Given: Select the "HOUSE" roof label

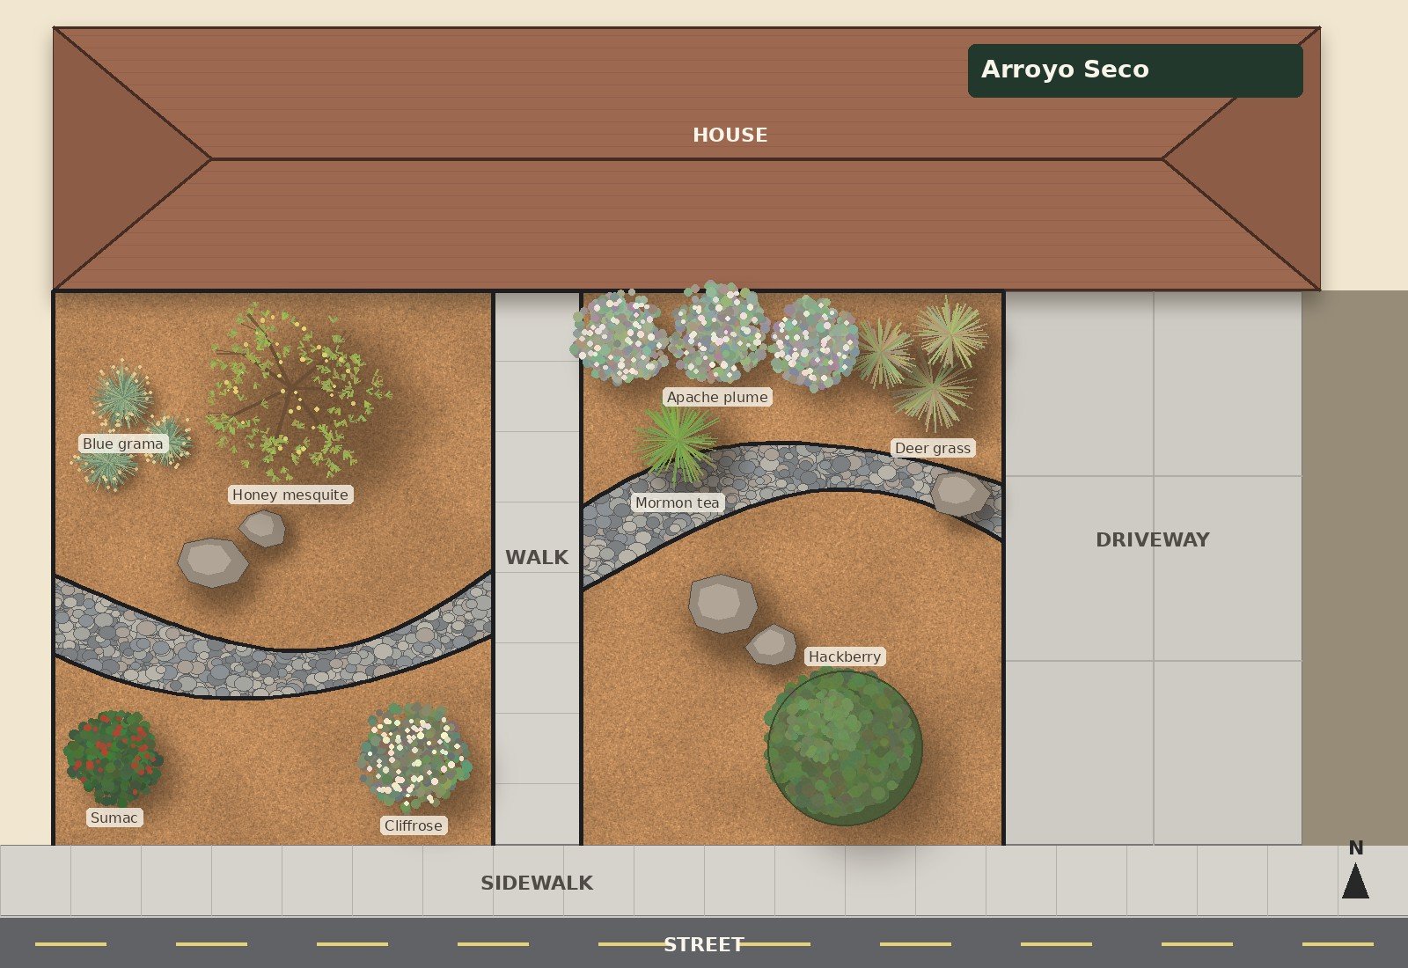Looking at the screenshot, I should point(730,135).
